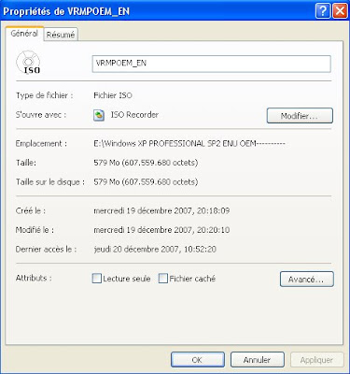Screen dimensions: 350x374
Task: Click the E:\Windows XP PROFESSIONAL location path
Action: pyautogui.click(x=189, y=144)
